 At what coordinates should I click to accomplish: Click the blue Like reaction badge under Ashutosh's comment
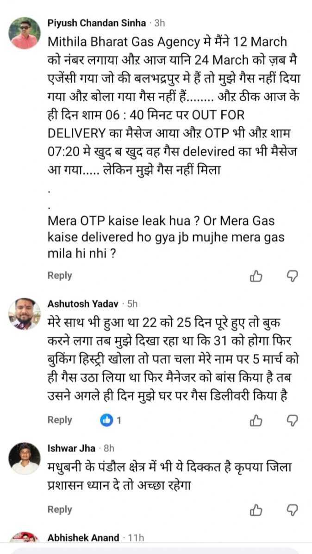pos(107,419)
